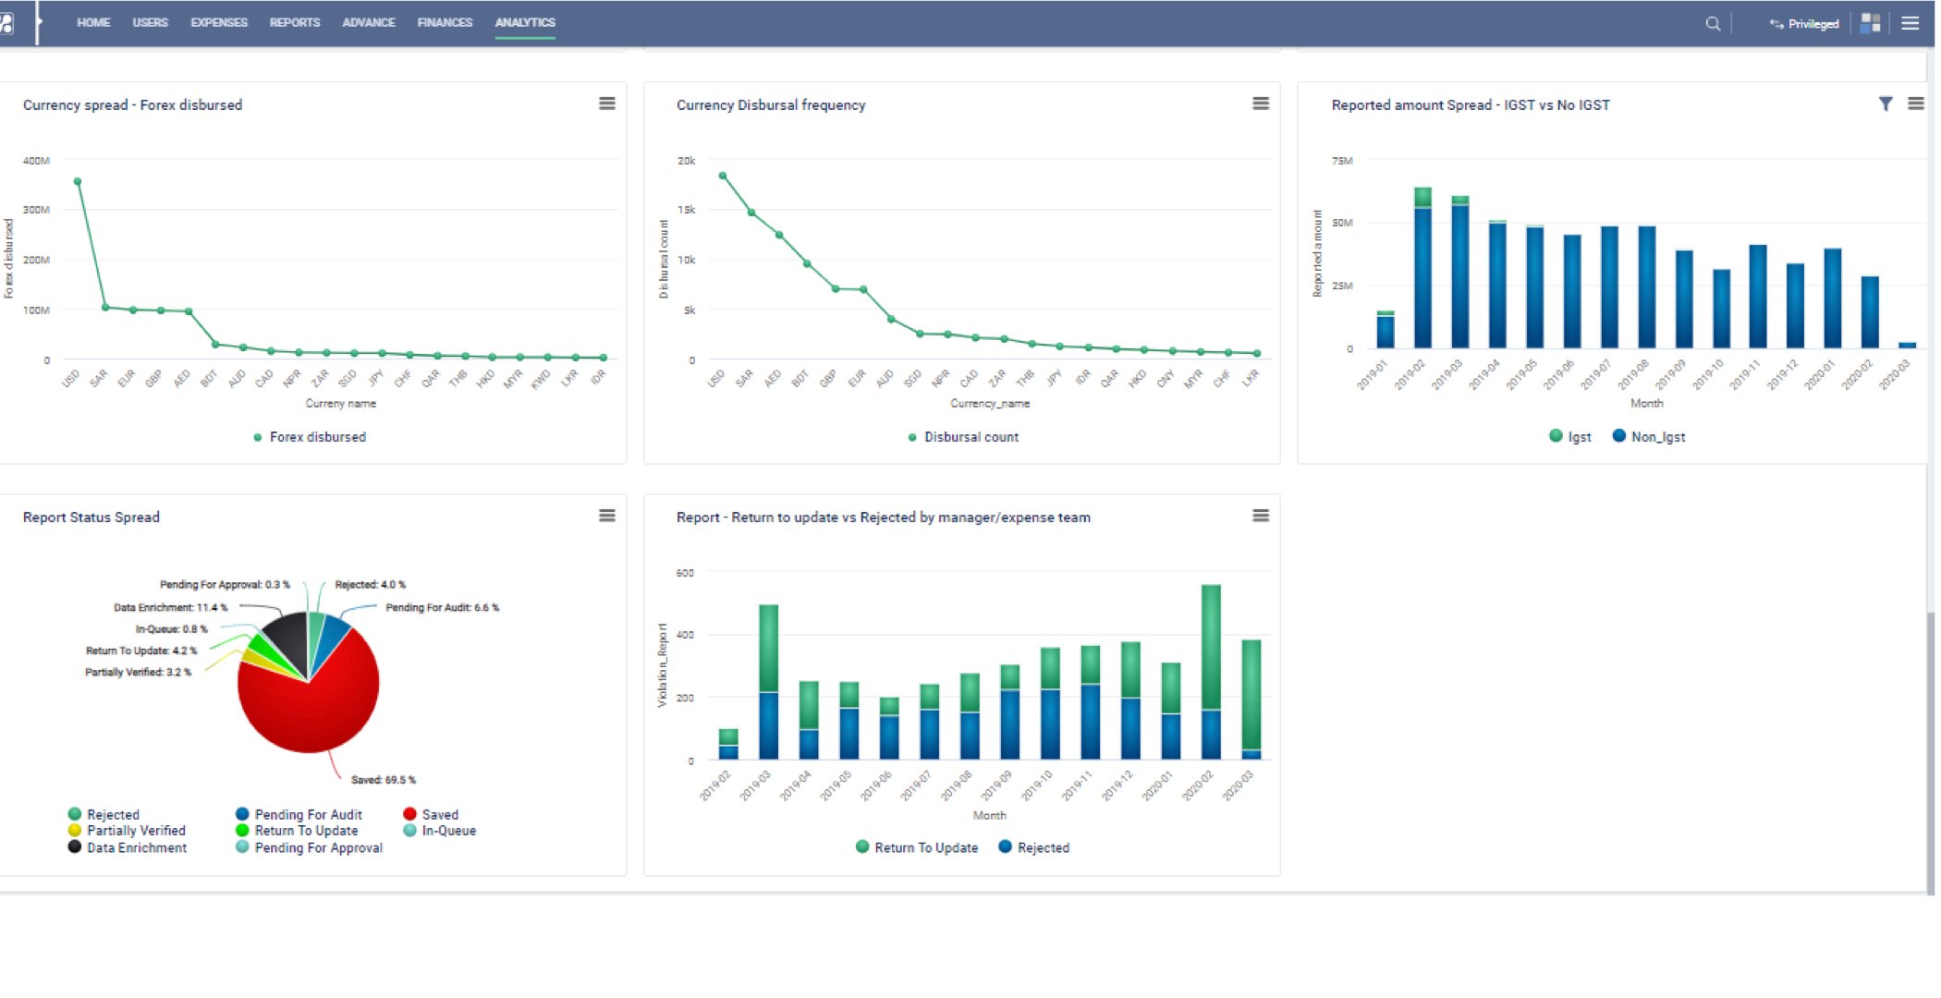Viewport: 1941px width, 998px height.
Task: Toggle Data Enrichment in the pie legend
Action: [x=128, y=847]
